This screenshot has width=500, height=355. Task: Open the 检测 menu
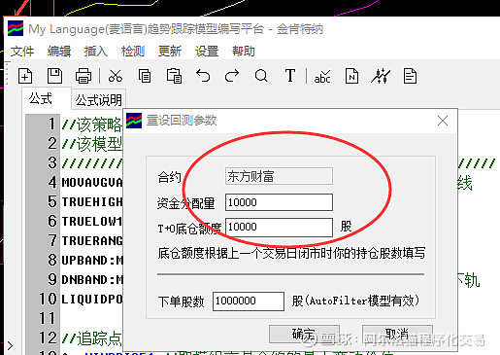pyautogui.click(x=133, y=52)
